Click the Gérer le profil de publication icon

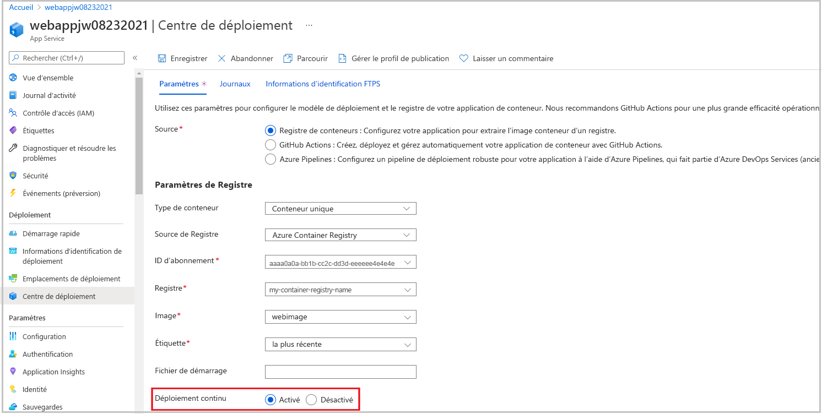coord(342,58)
